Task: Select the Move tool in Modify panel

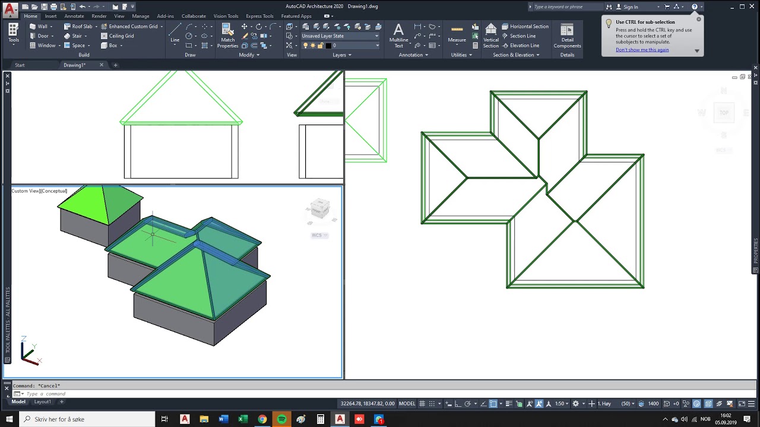Action: point(244,27)
